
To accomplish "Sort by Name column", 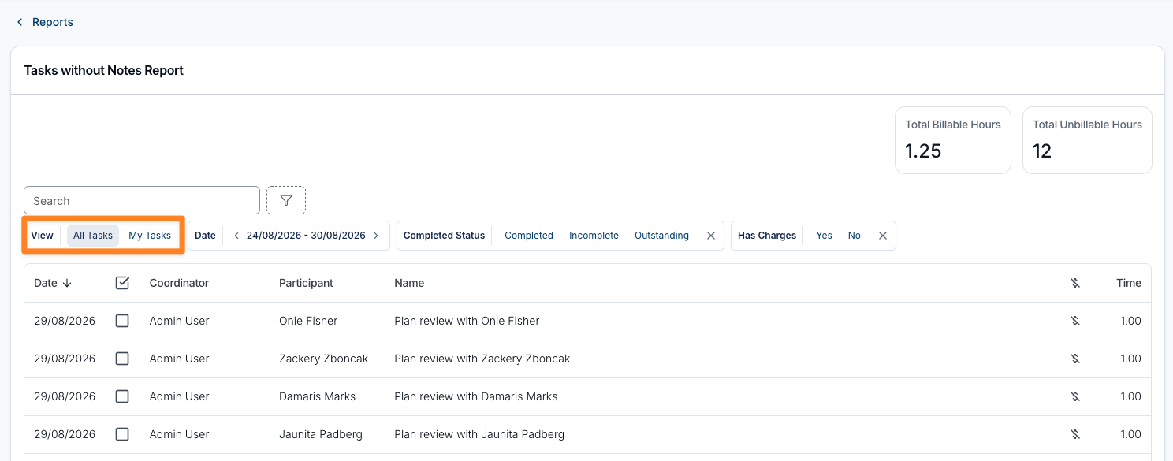I will pos(409,283).
